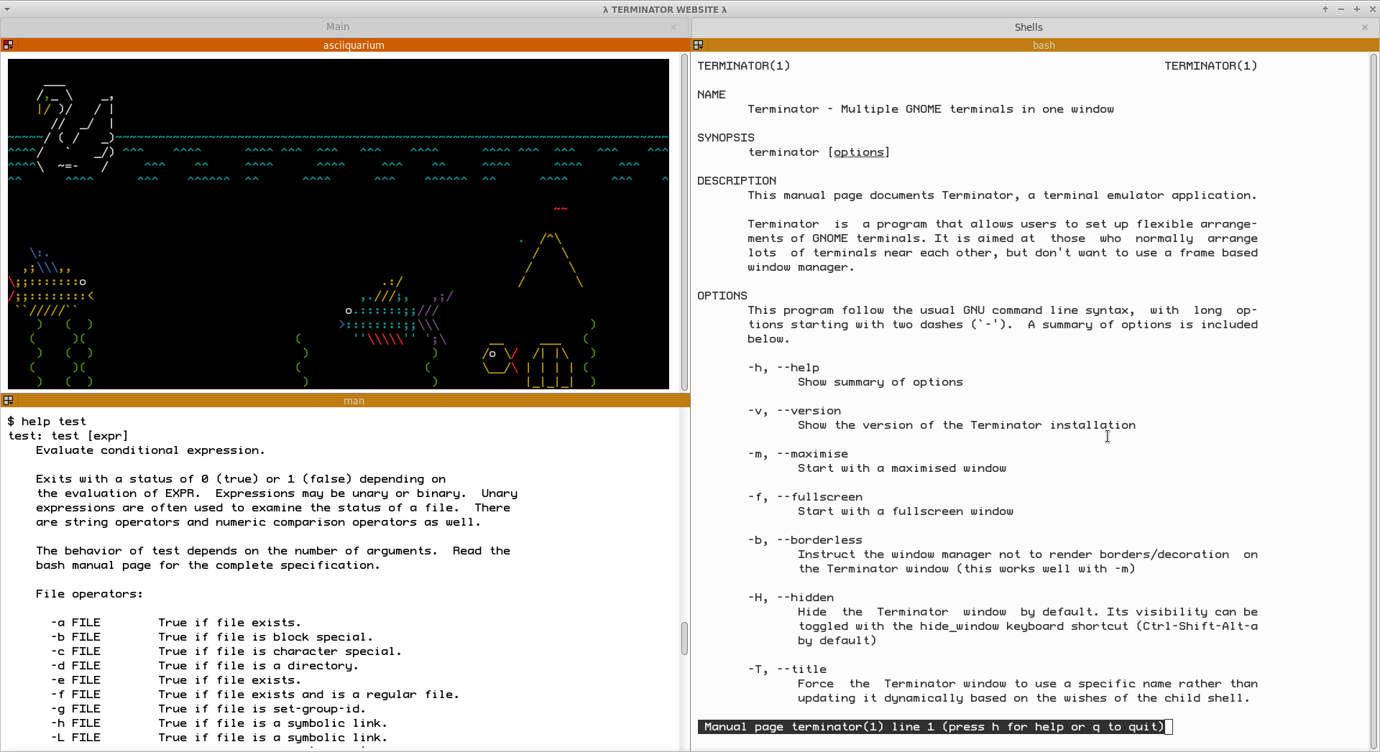Image resolution: width=1380 pixels, height=752 pixels.
Task: Click the underlined options link in SYNOPSIS
Action: tap(859, 152)
